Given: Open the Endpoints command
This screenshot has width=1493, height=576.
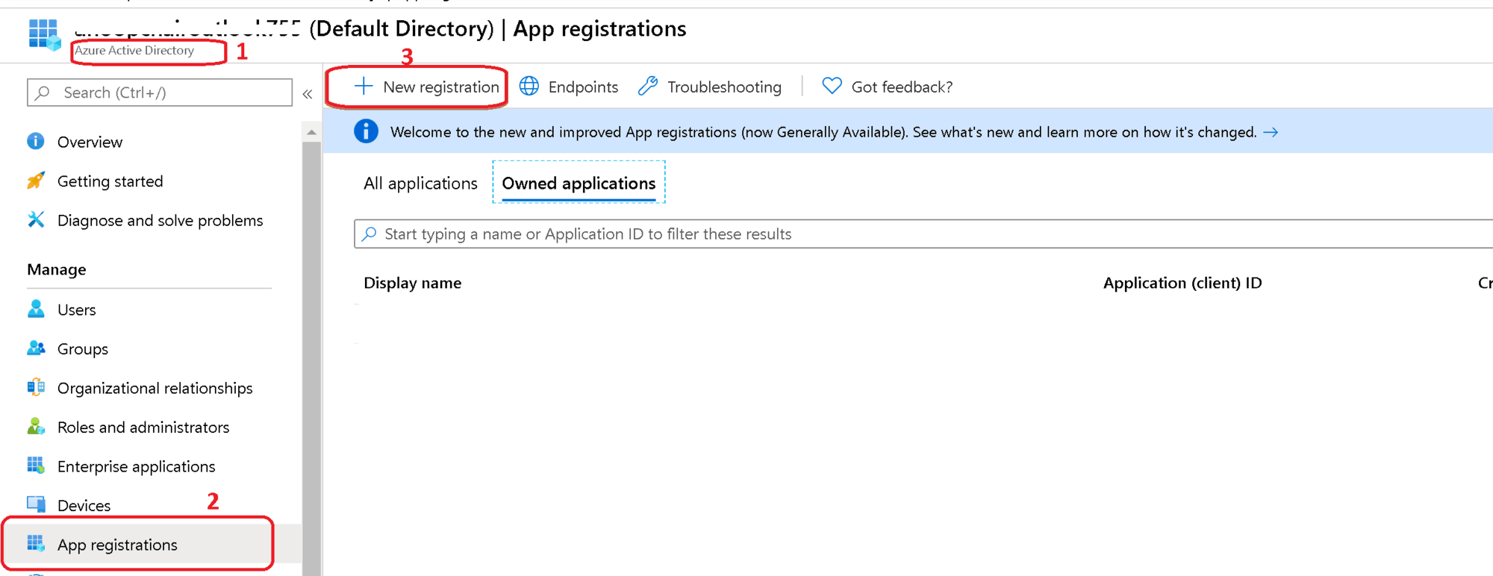Looking at the screenshot, I should [569, 87].
